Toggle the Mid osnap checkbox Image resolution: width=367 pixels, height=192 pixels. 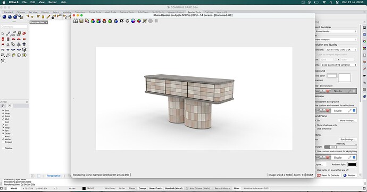(3, 119)
